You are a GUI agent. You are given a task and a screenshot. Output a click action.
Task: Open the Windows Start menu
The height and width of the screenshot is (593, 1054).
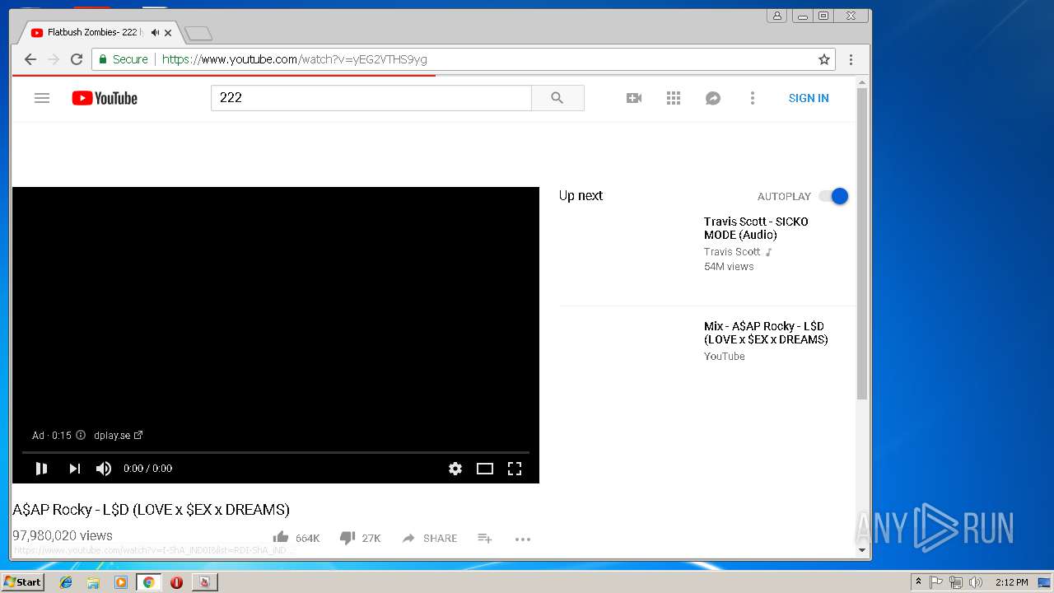(x=22, y=582)
